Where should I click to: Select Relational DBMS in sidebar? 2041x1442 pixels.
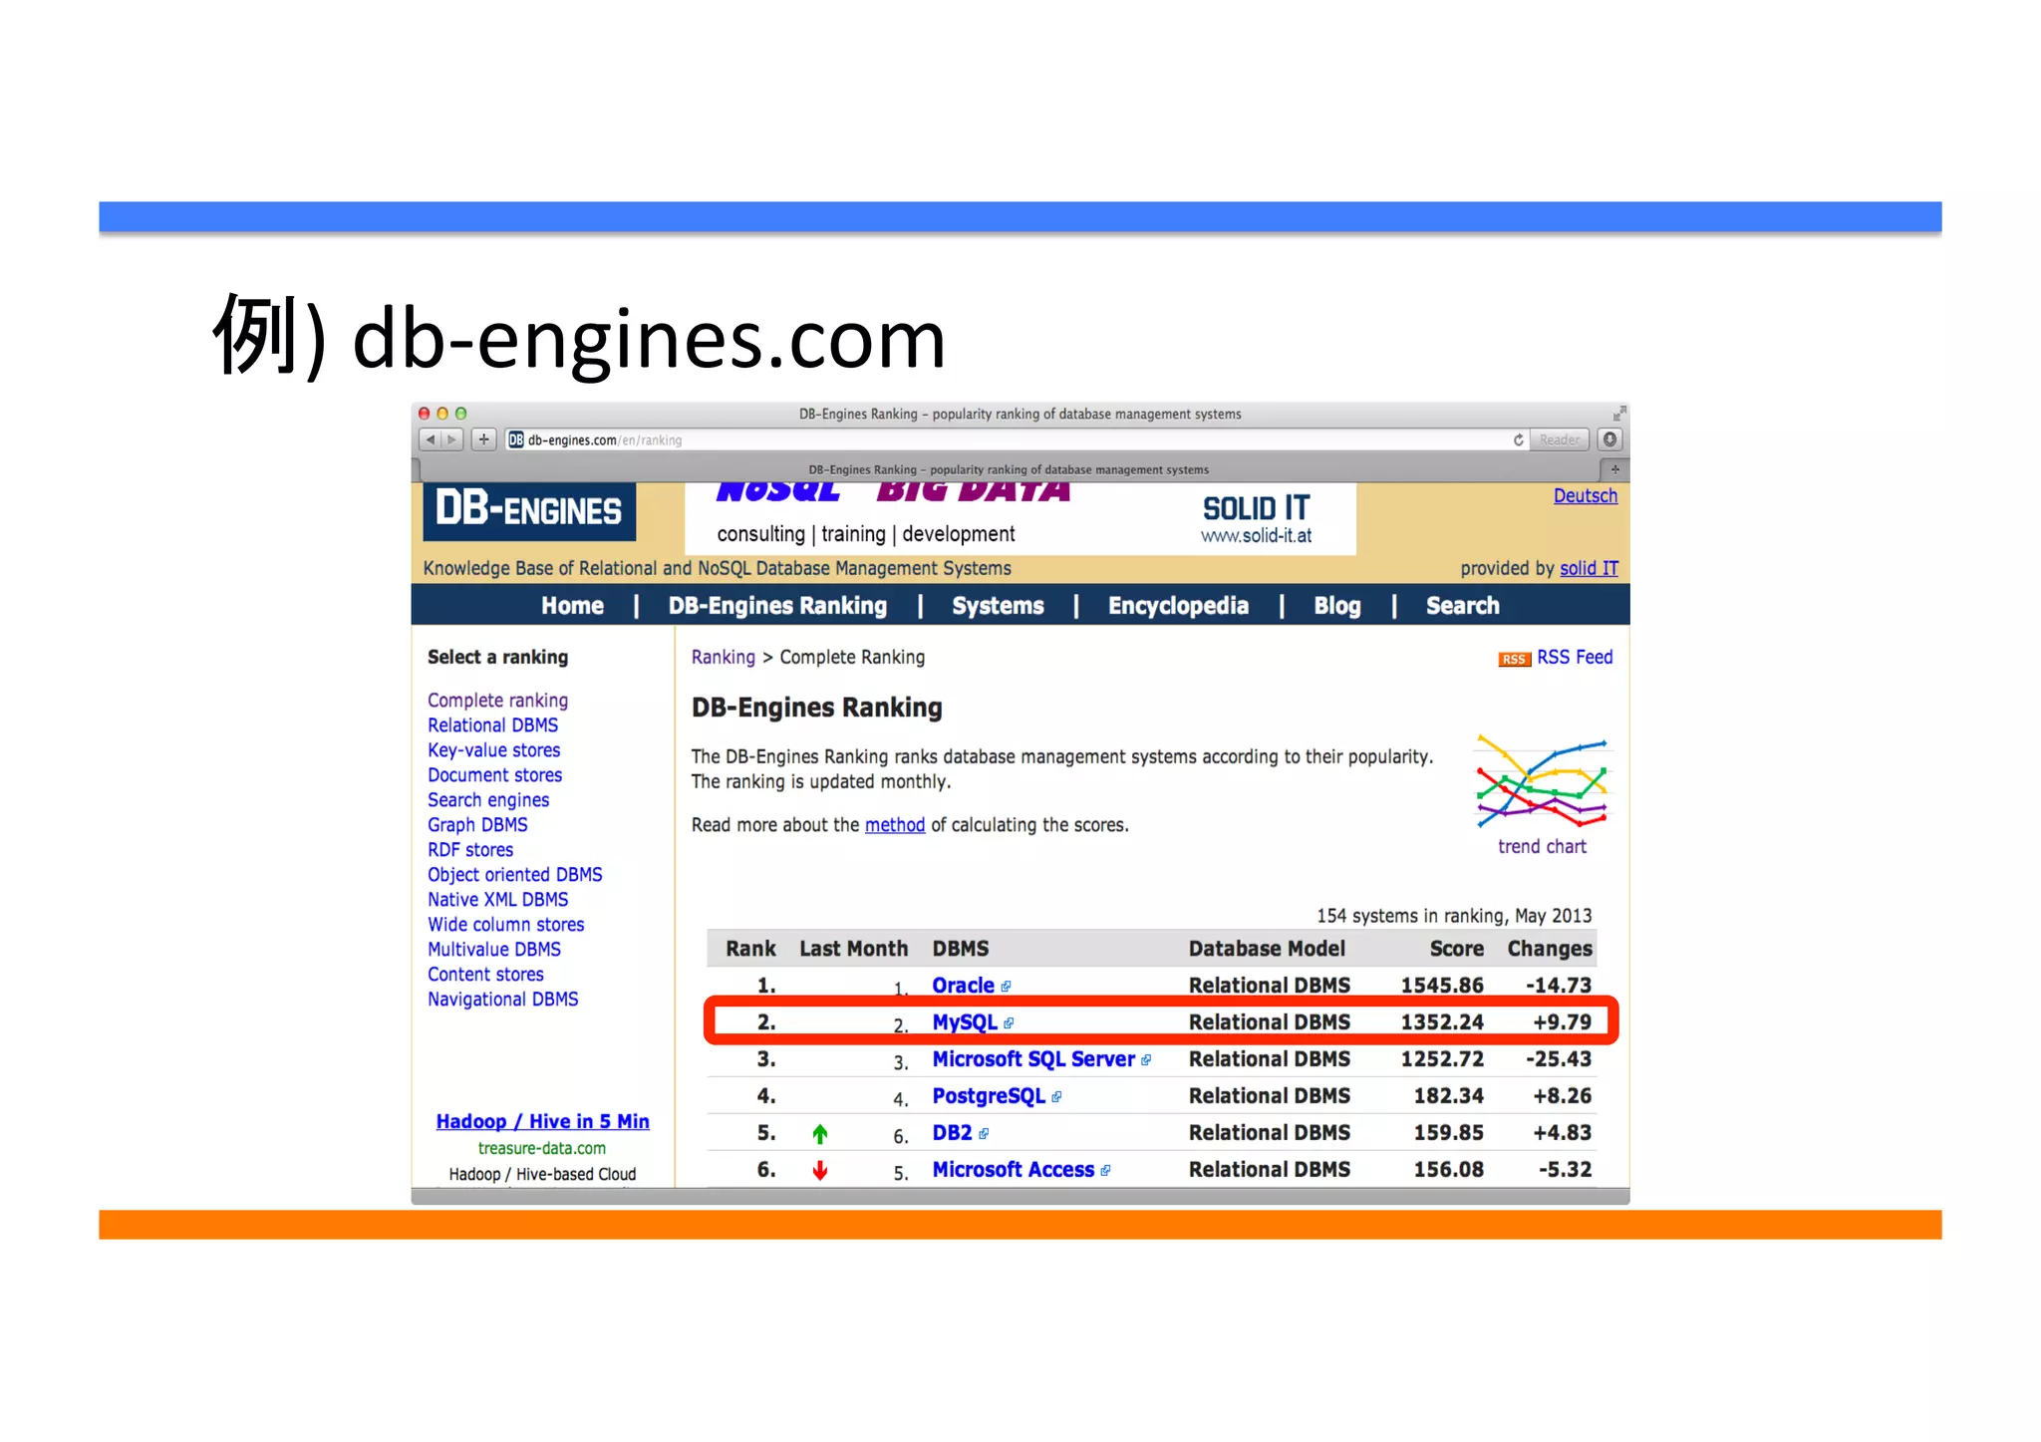pos(492,725)
